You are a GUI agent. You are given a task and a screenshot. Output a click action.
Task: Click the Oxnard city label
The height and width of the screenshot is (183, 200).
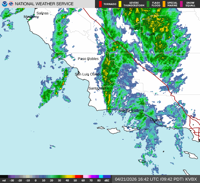click(156, 120)
